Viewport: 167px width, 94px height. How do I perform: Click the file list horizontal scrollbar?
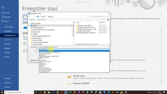click(87, 44)
